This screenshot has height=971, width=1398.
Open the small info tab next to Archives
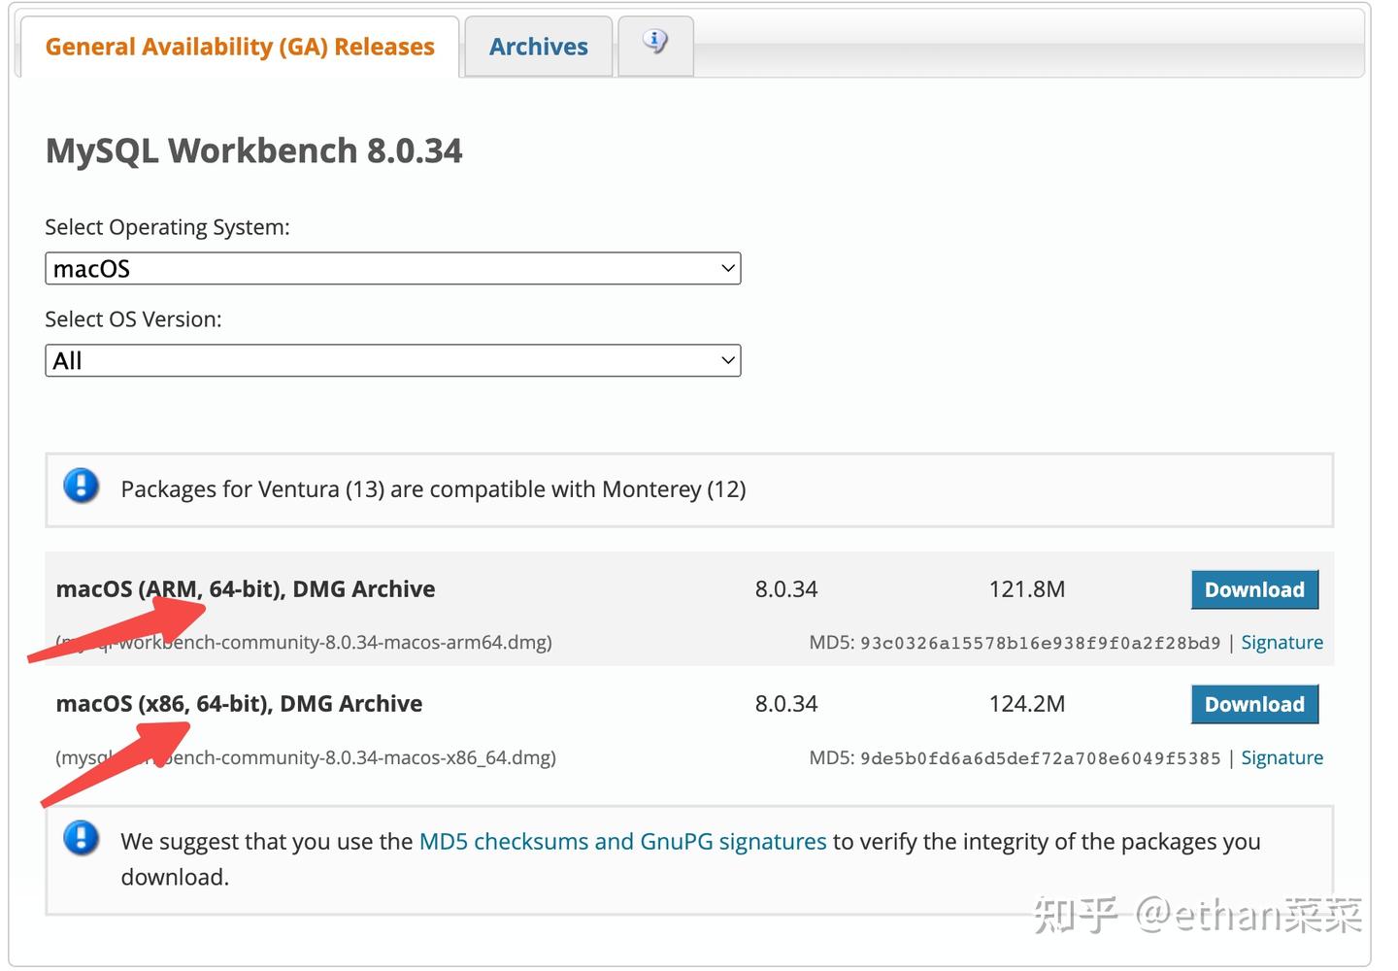655,44
